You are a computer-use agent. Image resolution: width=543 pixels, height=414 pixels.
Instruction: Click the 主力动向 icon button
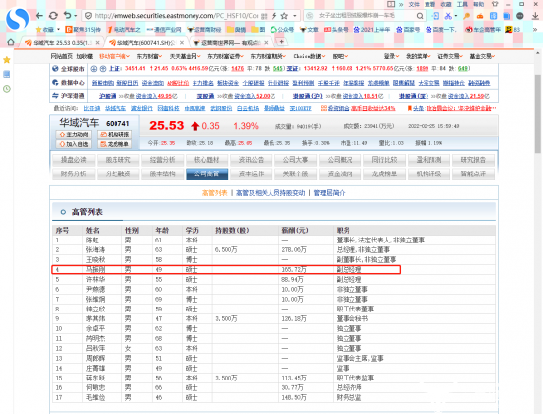click(74, 134)
